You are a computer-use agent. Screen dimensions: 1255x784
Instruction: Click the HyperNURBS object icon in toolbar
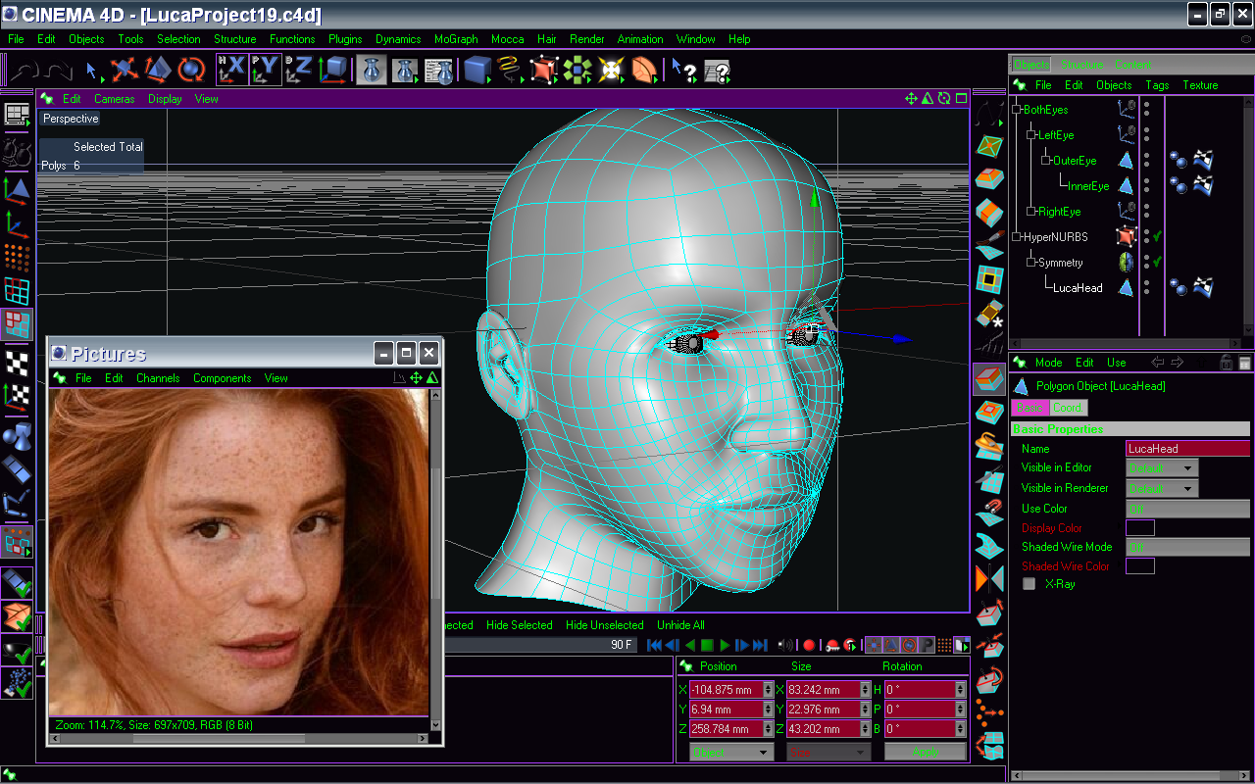[544, 70]
